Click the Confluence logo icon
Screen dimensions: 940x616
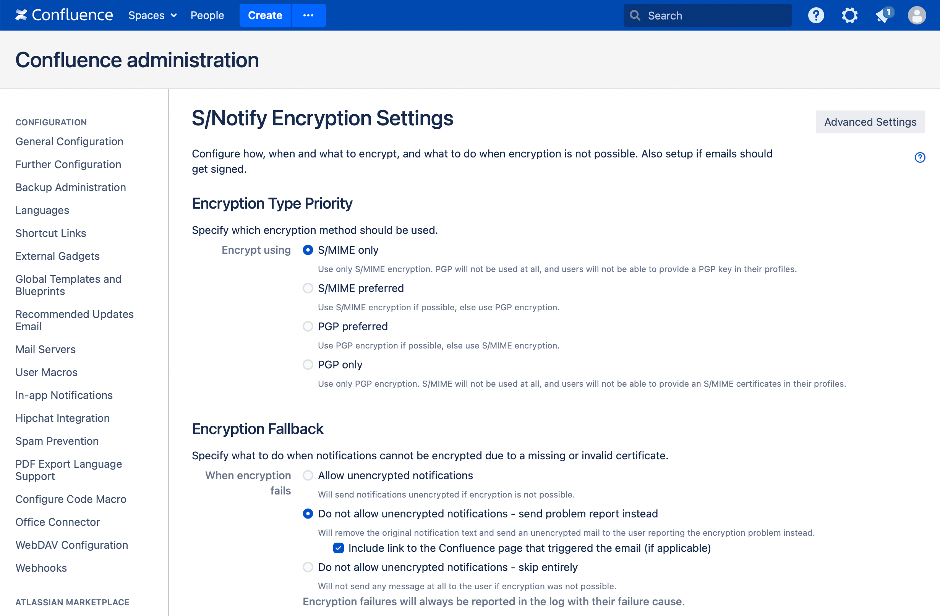[21, 15]
